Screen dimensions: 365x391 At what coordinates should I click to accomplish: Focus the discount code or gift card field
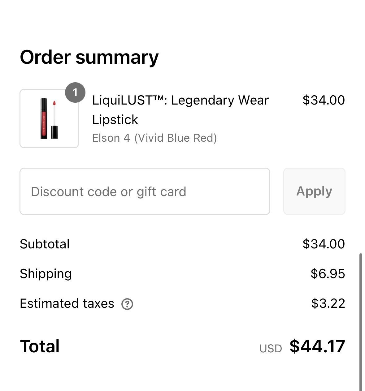point(145,191)
